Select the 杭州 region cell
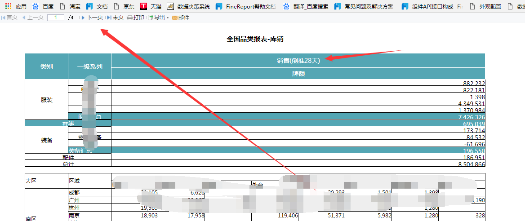 (x=90, y=208)
